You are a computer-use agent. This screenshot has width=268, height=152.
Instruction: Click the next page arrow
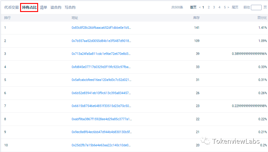tap(228, 7)
